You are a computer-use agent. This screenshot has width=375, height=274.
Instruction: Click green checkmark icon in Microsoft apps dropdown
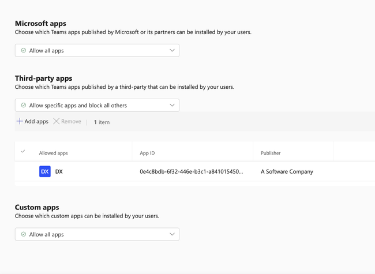pyautogui.click(x=24, y=51)
